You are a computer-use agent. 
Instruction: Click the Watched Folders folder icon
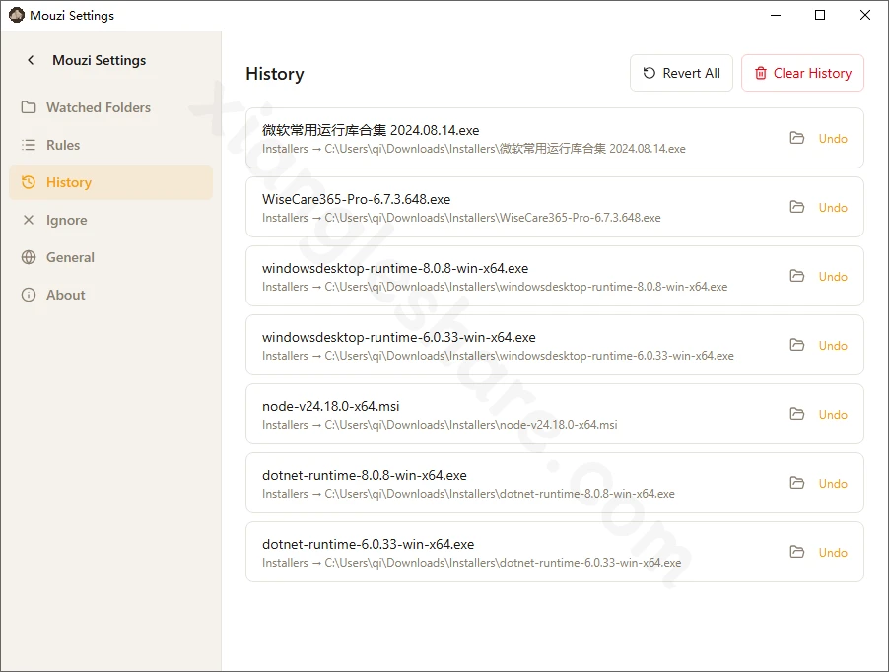[29, 107]
